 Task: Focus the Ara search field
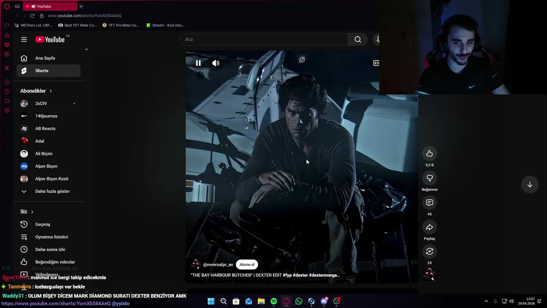[x=264, y=39]
